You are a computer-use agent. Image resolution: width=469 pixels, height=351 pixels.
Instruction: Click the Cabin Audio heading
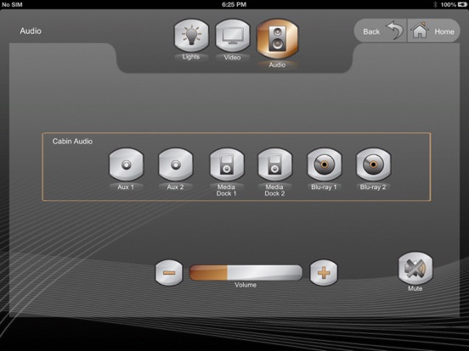point(72,142)
